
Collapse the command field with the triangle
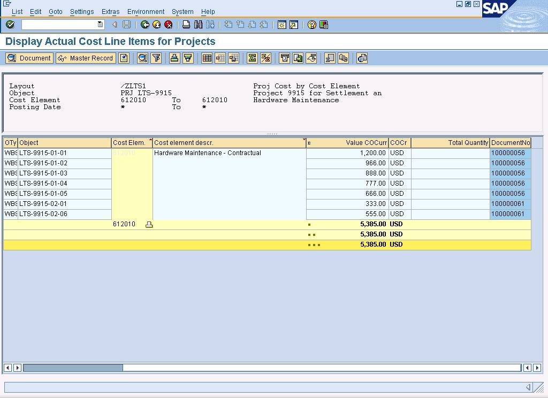click(115, 25)
